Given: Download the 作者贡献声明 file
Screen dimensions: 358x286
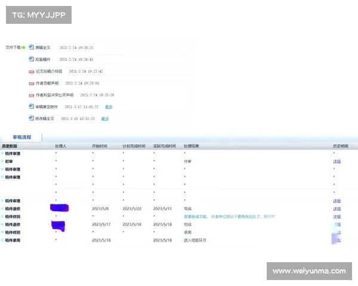Looking at the screenshot, I should point(47,83).
